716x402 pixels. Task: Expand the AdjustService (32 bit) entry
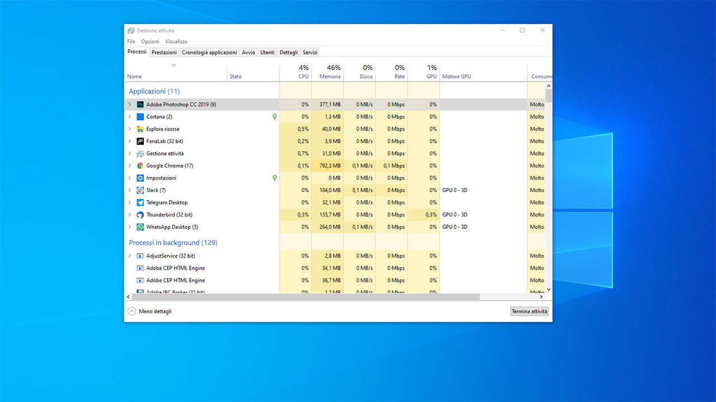click(129, 256)
